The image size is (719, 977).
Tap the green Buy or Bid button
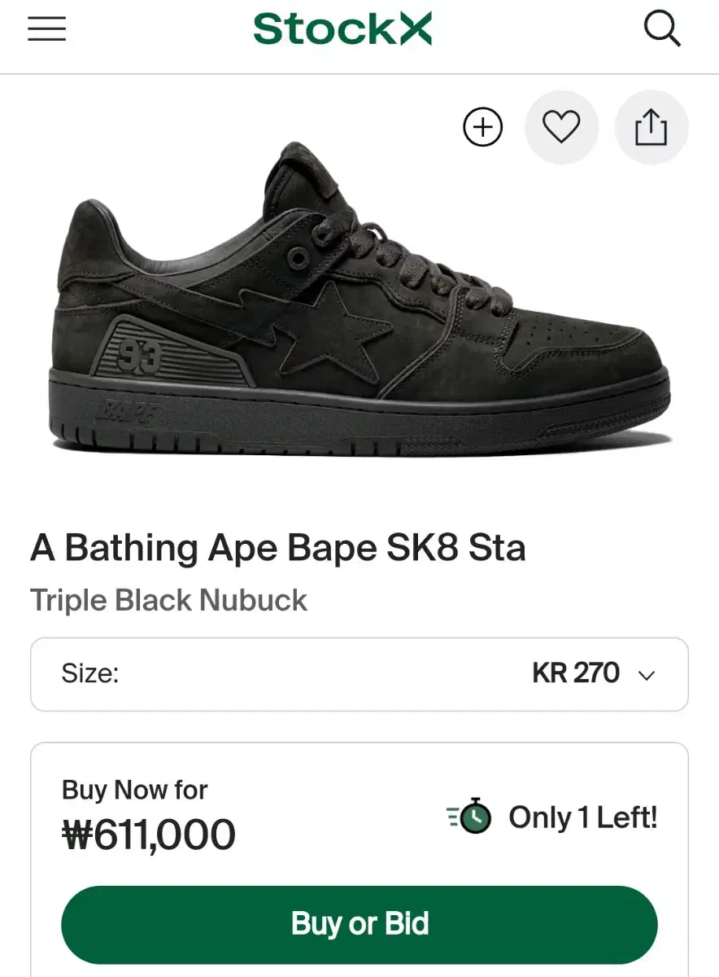pos(359,924)
